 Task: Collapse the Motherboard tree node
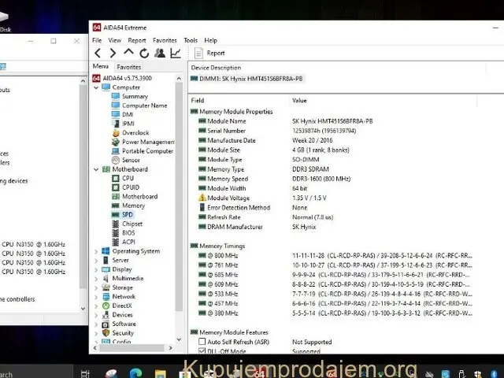click(96, 169)
